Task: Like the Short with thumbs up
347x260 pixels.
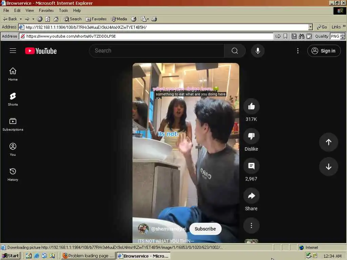Action: (x=251, y=106)
